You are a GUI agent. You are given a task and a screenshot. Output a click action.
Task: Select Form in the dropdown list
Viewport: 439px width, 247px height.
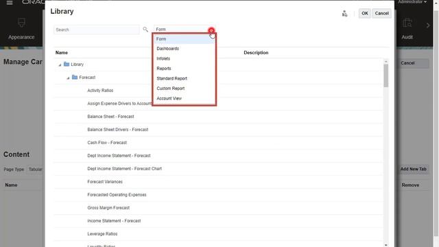185,39
